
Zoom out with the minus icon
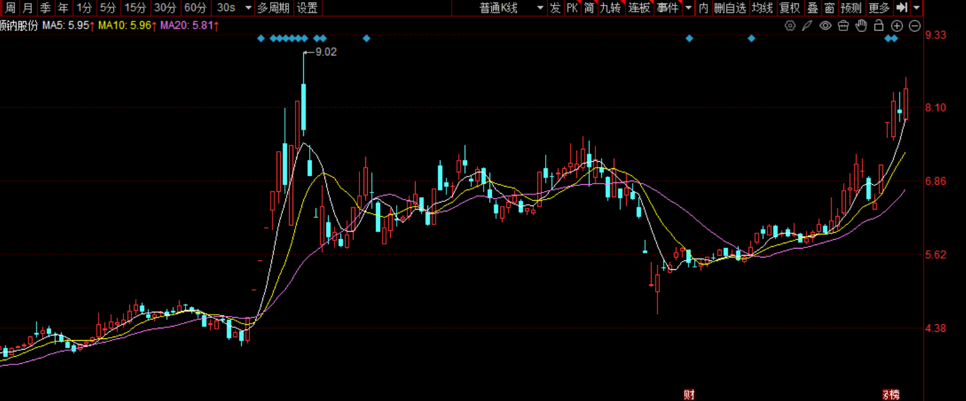[915, 26]
